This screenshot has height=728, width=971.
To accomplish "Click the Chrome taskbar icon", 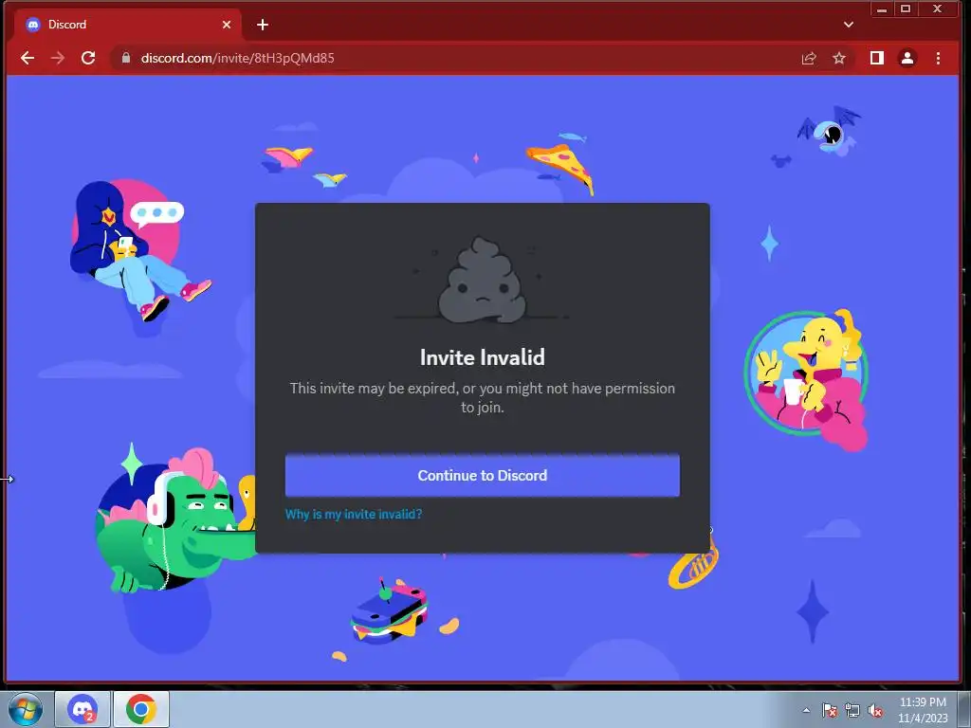I will (141, 709).
